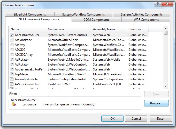Check the ActionsPane checkbox
Screen dimensions: 176x129
pyautogui.click(x=12, y=40)
